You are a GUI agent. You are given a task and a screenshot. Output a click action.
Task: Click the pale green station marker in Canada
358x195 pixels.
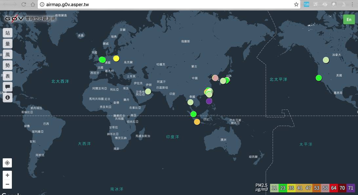[x=326, y=60]
